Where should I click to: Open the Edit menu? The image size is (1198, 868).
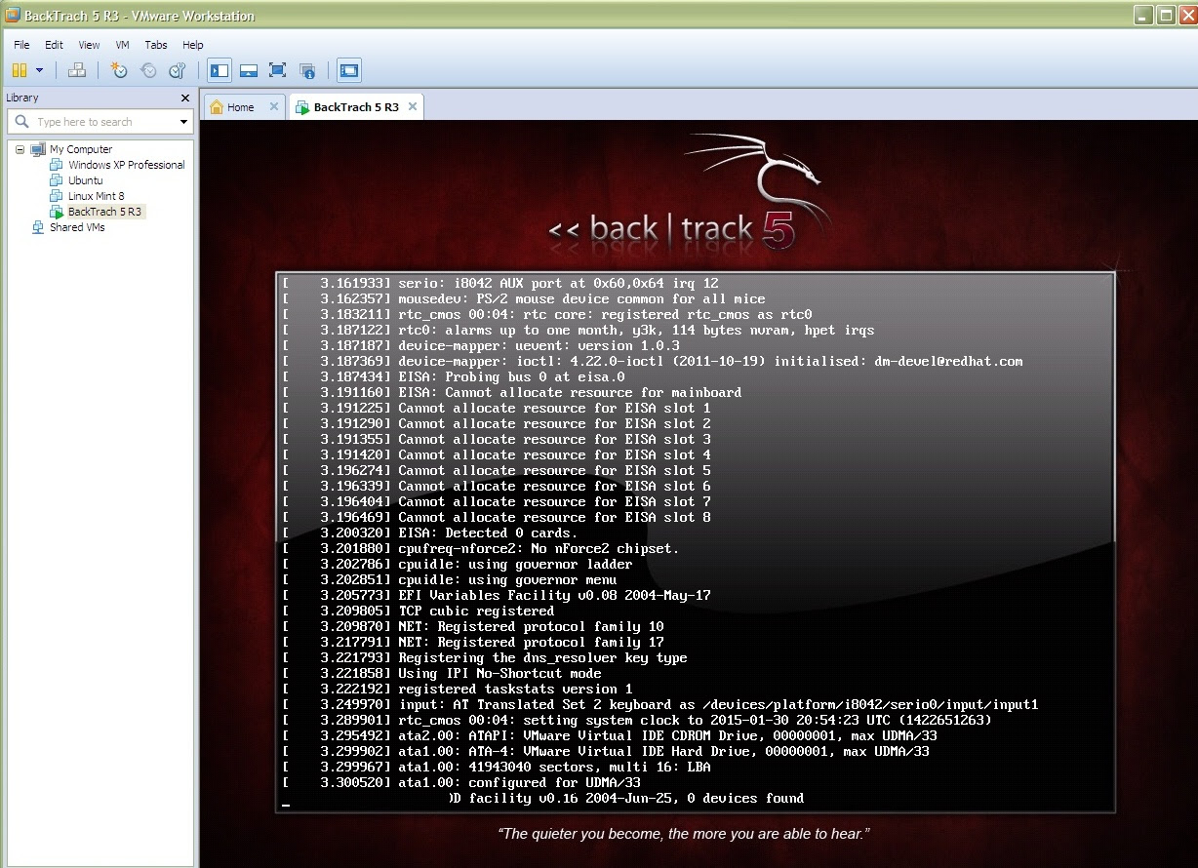coord(54,45)
